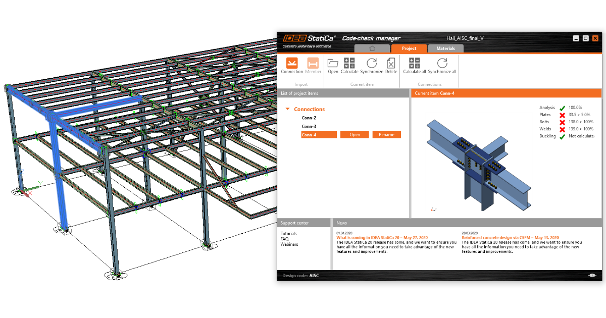606x318 pixels.
Task: Maximize the Code-check manager window
Action: coord(586,38)
